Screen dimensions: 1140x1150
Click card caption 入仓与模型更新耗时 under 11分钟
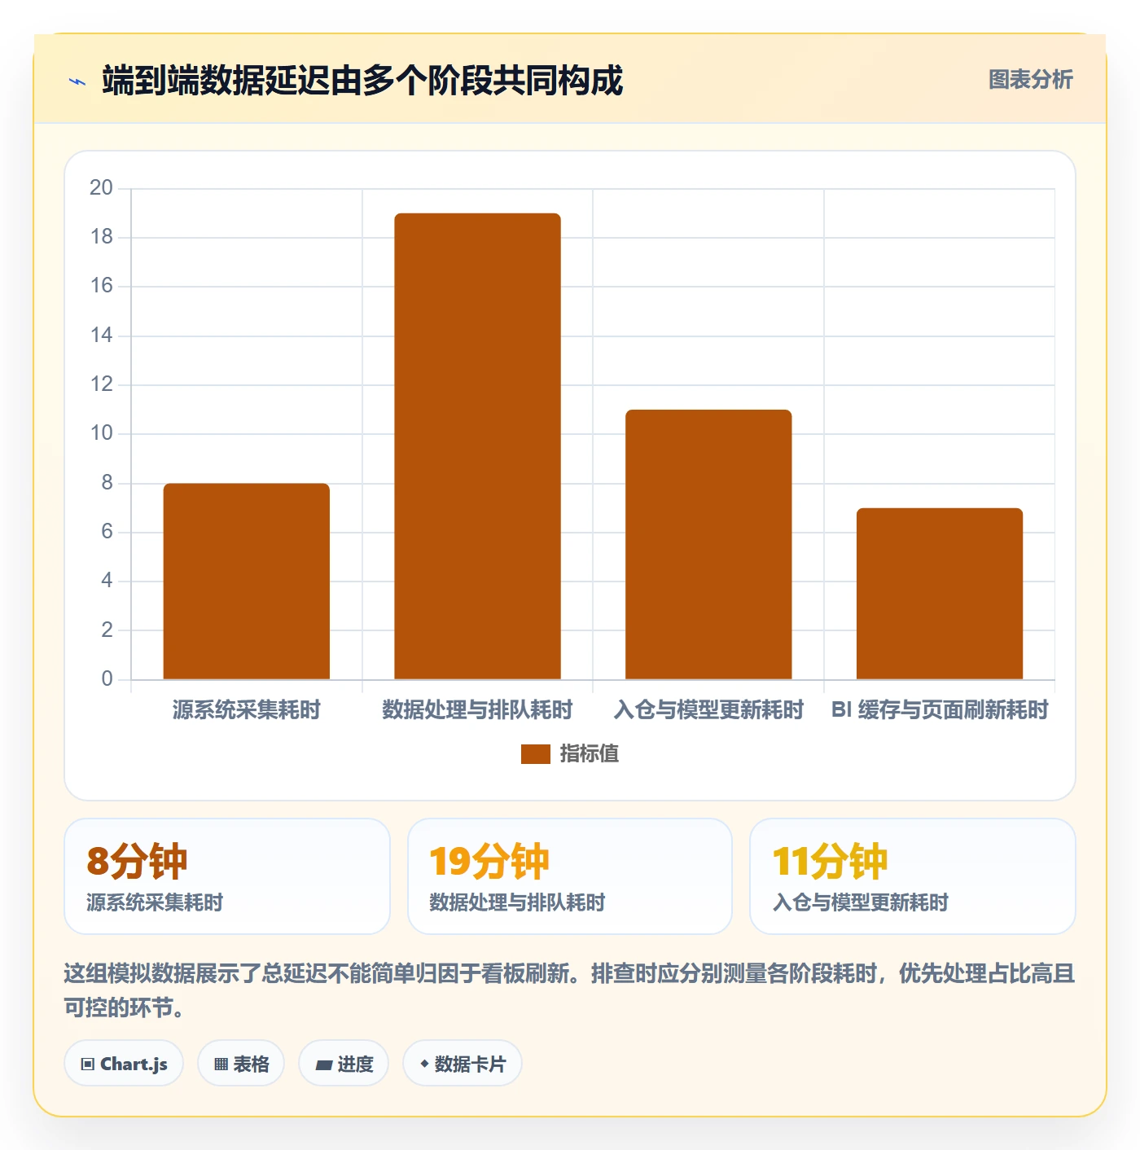(x=861, y=902)
